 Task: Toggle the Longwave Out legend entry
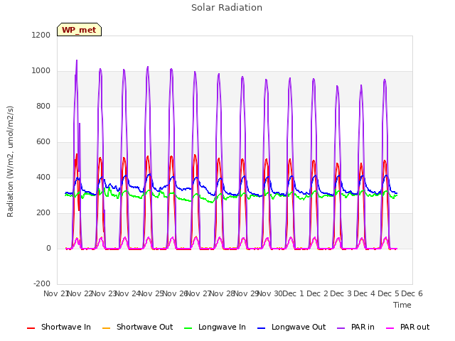point(291,328)
